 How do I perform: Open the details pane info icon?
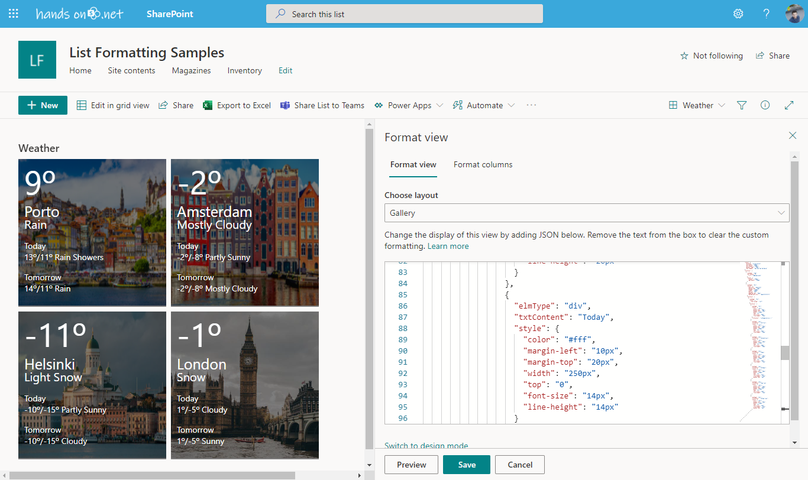coord(765,105)
